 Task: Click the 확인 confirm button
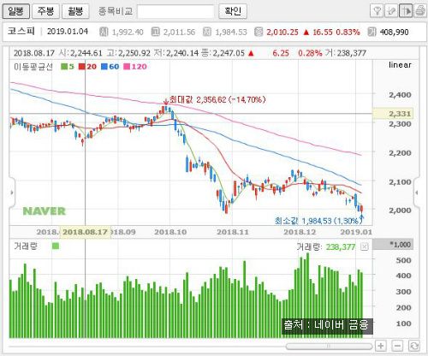(233, 11)
